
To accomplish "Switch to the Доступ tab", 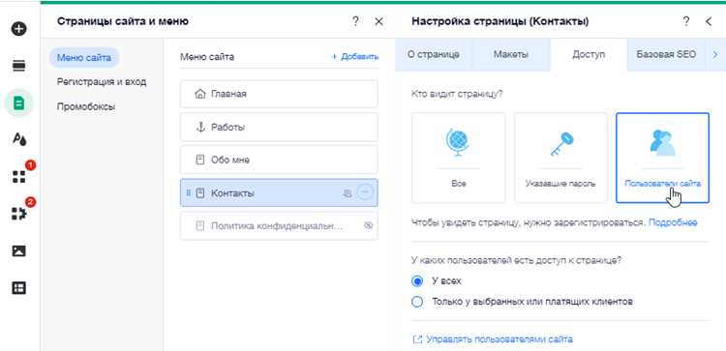I will (x=589, y=54).
